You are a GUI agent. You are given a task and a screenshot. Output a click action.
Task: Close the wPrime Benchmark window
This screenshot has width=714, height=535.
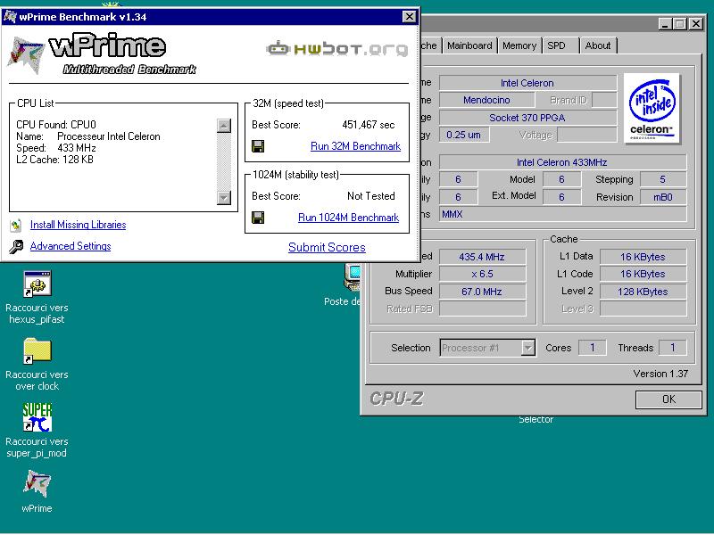click(x=409, y=17)
